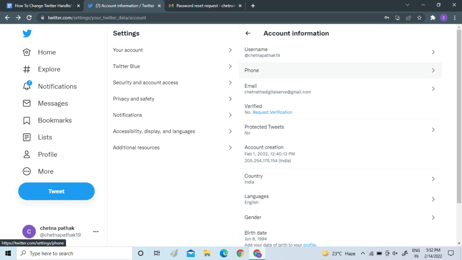Image resolution: width=462 pixels, height=260 pixels.
Task: Open Gender setting row
Action: point(340,217)
